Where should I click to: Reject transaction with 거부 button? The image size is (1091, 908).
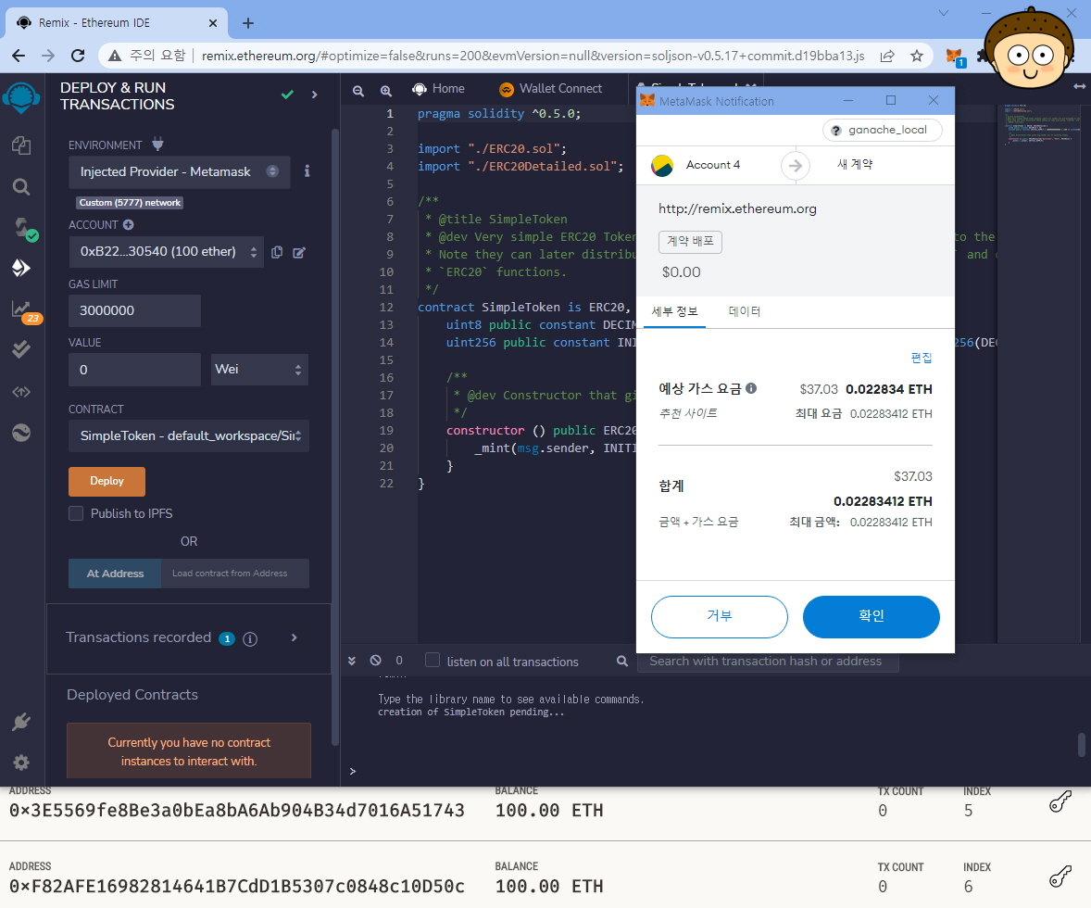[x=720, y=616]
